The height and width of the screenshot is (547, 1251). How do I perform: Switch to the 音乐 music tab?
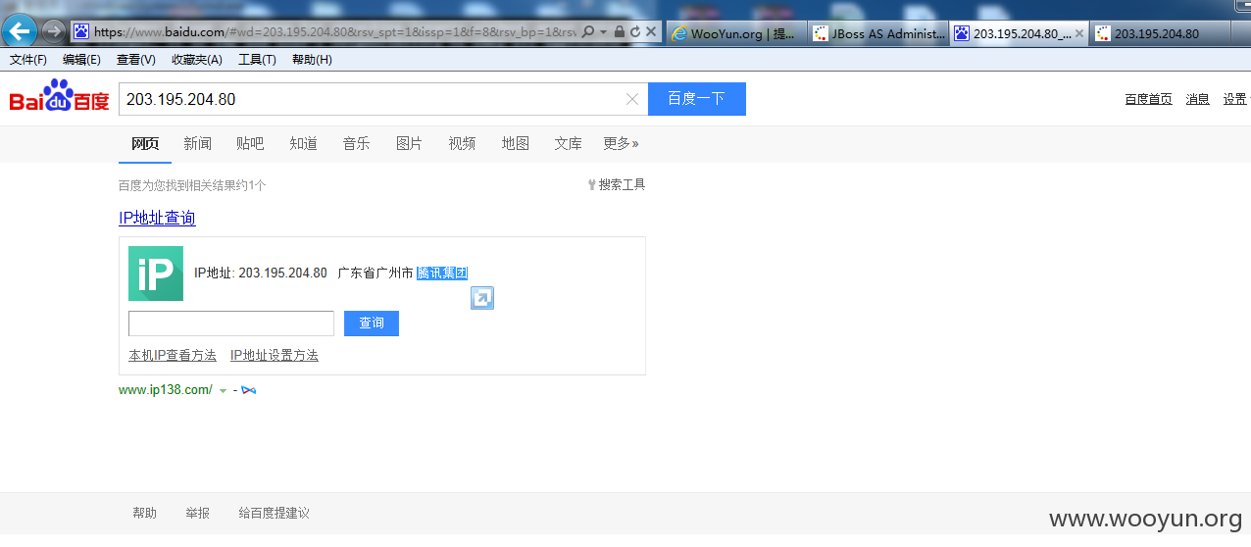[x=356, y=143]
